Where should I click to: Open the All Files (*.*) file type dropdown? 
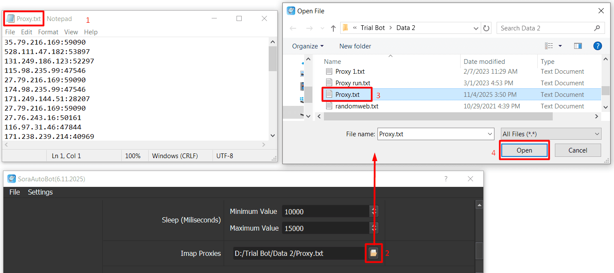tap(598, 134)
